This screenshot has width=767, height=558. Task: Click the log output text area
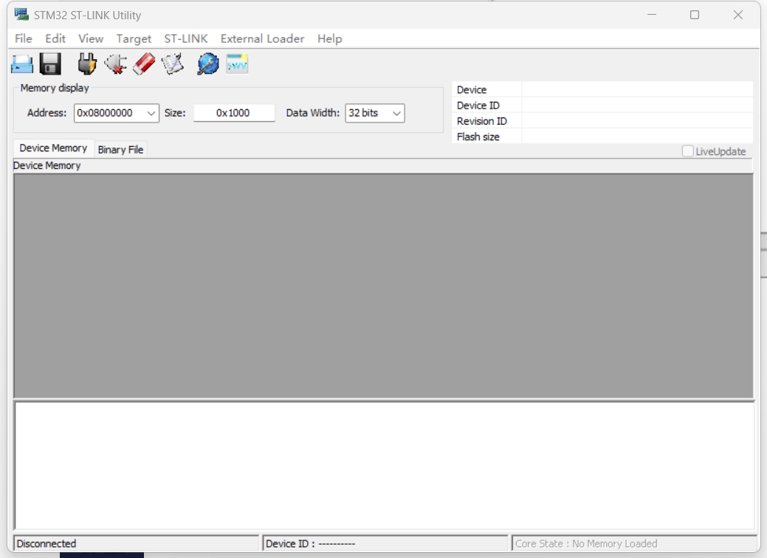pyautogui.click(x=385, y=465)
